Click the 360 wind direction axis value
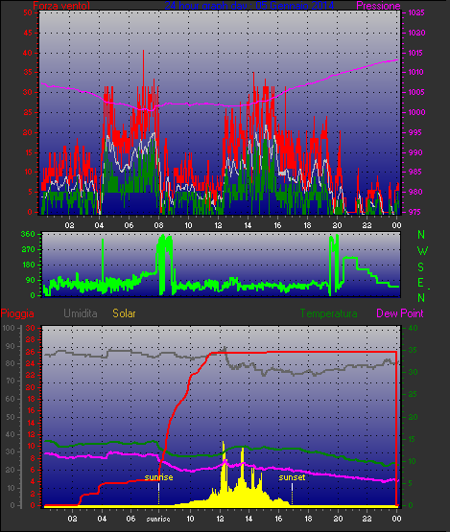This screenshot has width=450, height=532. 28,234
